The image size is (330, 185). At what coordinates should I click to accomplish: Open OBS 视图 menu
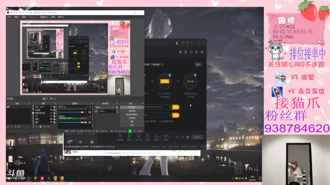coord(24,17)
